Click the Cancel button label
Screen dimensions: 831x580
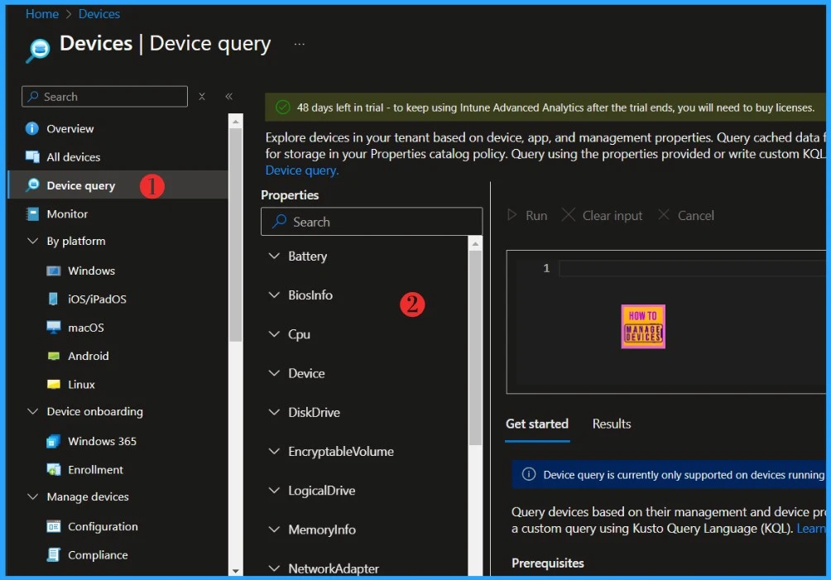click(696, 216)
